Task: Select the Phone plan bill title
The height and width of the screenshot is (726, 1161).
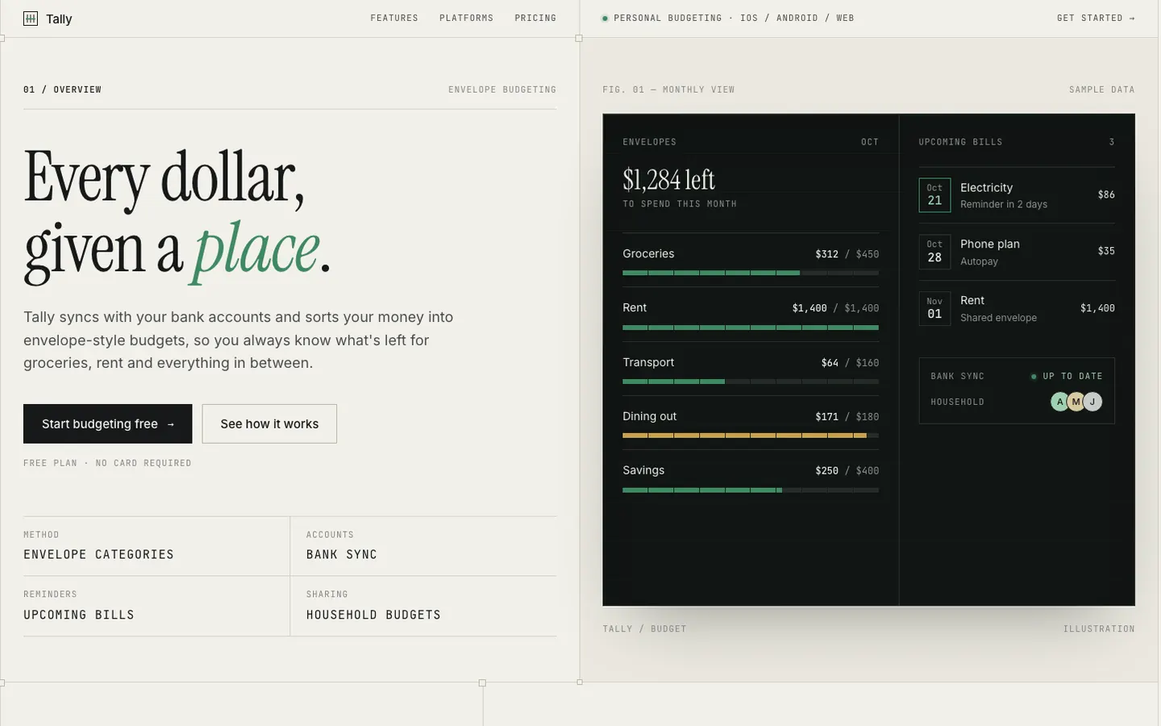Action: [x=990, y=244]
